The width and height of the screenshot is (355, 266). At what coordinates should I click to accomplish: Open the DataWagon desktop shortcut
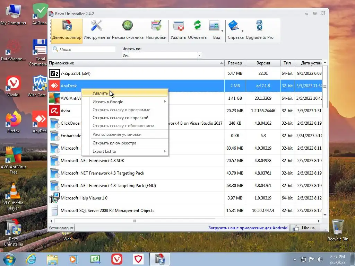[14, 51]
